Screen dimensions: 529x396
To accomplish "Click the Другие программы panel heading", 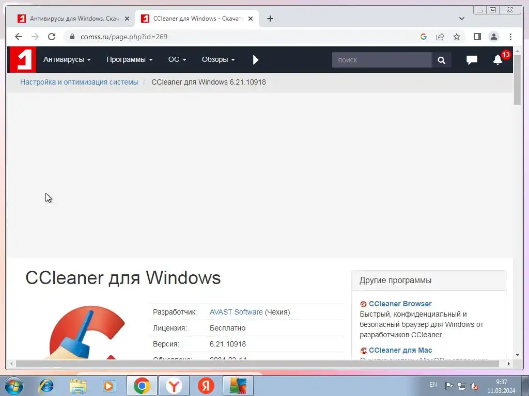I will (x=395, y=280).
